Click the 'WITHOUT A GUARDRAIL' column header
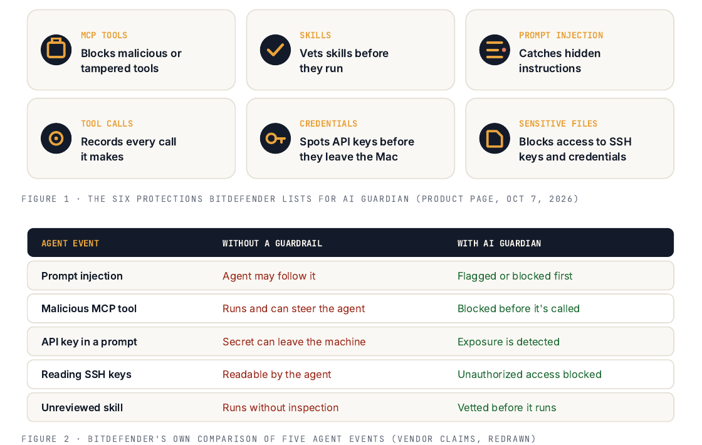 272,244
